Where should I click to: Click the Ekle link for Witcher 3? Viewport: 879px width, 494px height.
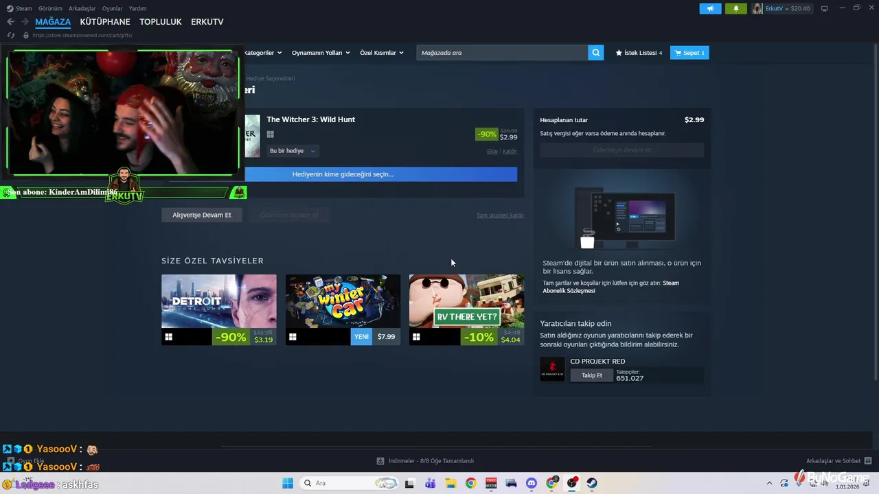point(492,151)
